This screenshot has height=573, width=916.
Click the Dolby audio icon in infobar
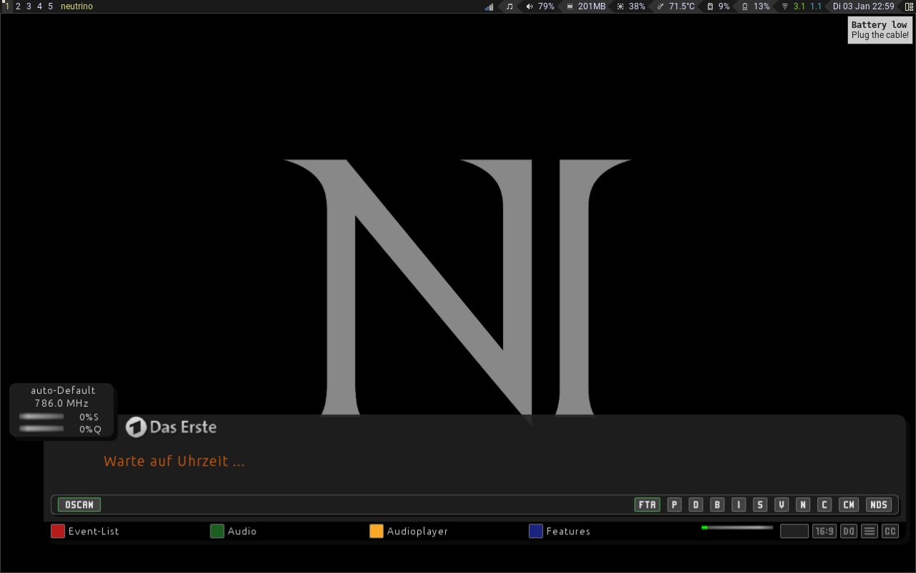click(849, 531)
